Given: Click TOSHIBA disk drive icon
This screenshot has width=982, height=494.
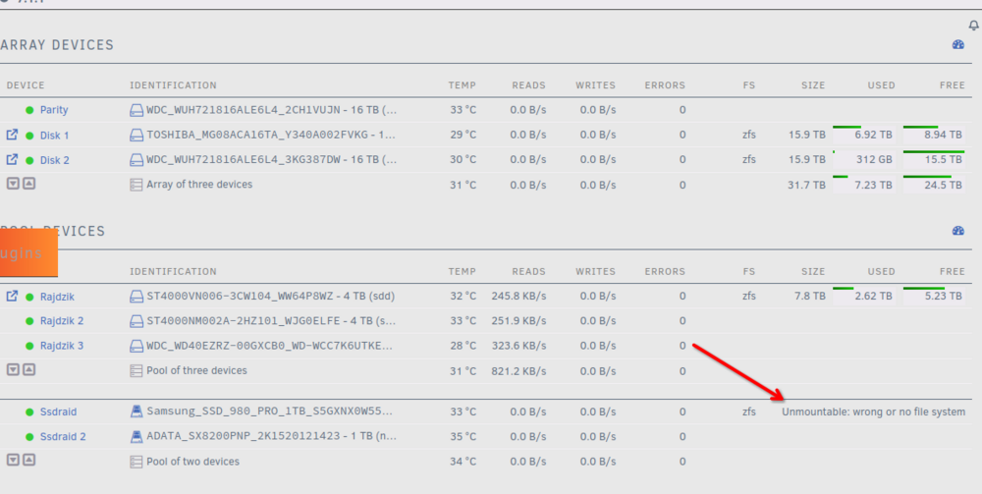Looking at the screenshot, I should (x=136, y=135).
